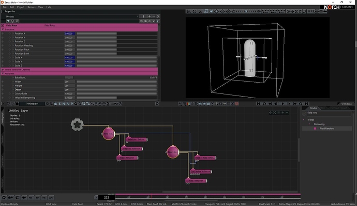This screenshot has height=206, width=357.
Task: Select the Primitive Emitter node
Action: pos(137,139)
